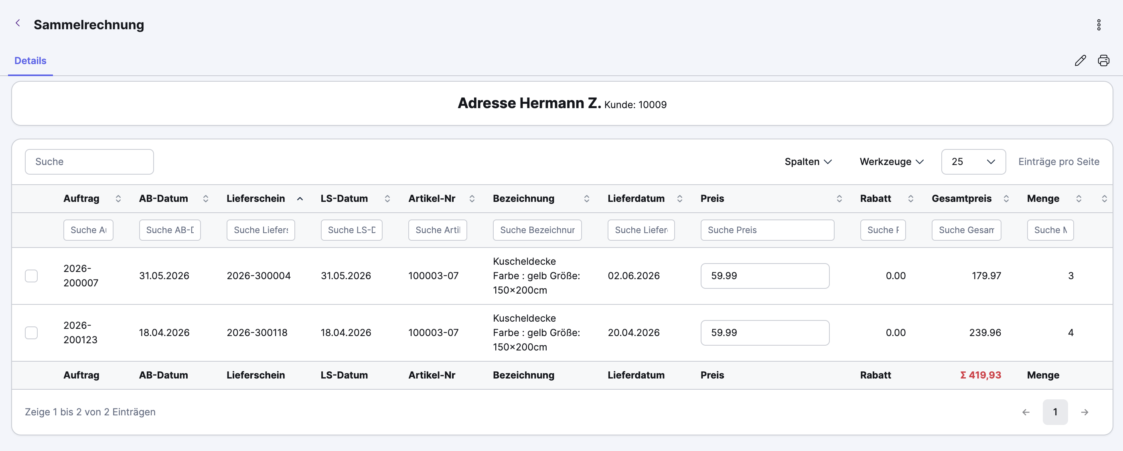1123x451 pixels.
Task: Sort table by Gesamtpreis column
Action: (x=1006, y=199)
